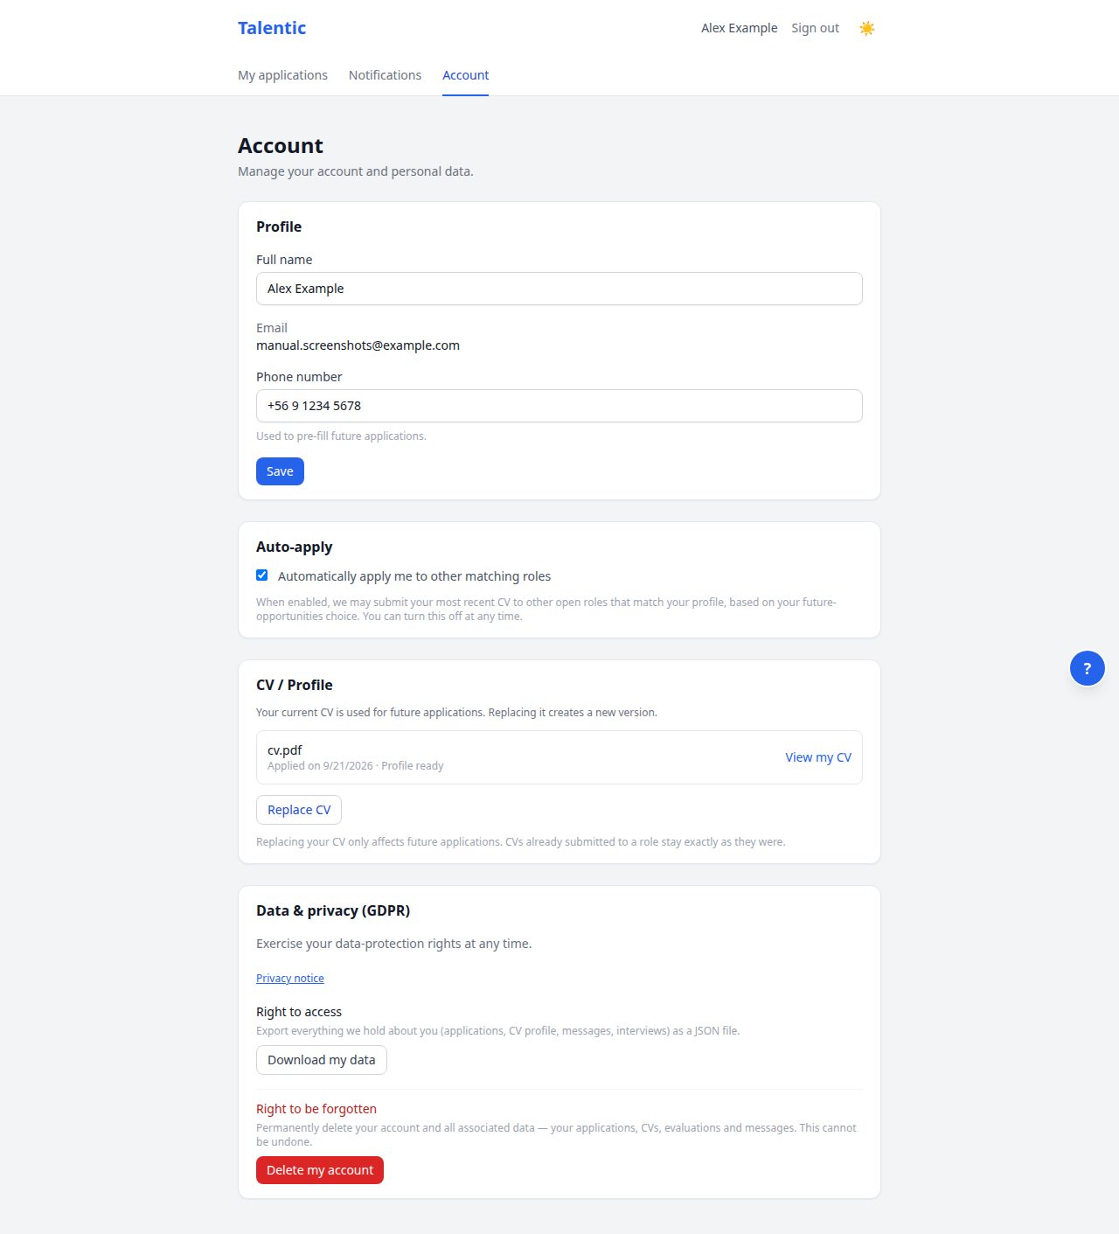Click 'Used to pre-fill future applications.' hint
This screenshot has width=1119, height=1234.
[x=341, y=436]
